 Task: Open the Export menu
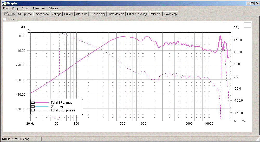pyautogui.click(x=26, y=8)
